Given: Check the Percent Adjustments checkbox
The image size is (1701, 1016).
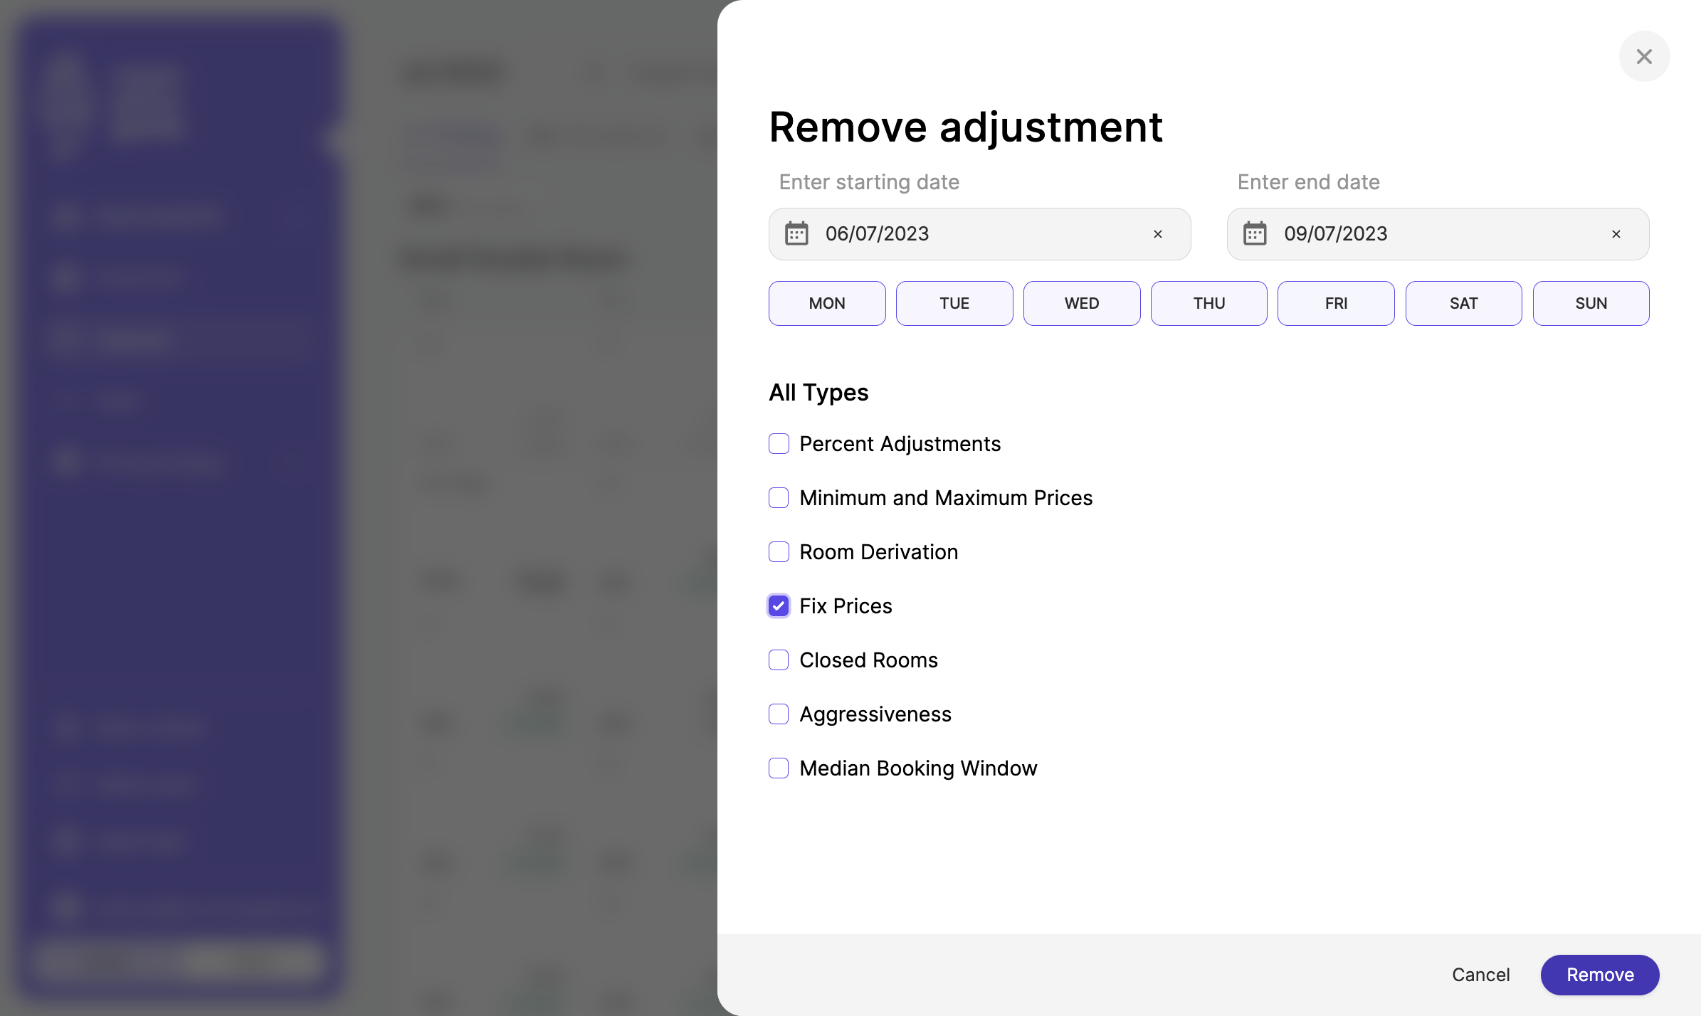Looking at the screenshot, I should (x=779, y=444).
